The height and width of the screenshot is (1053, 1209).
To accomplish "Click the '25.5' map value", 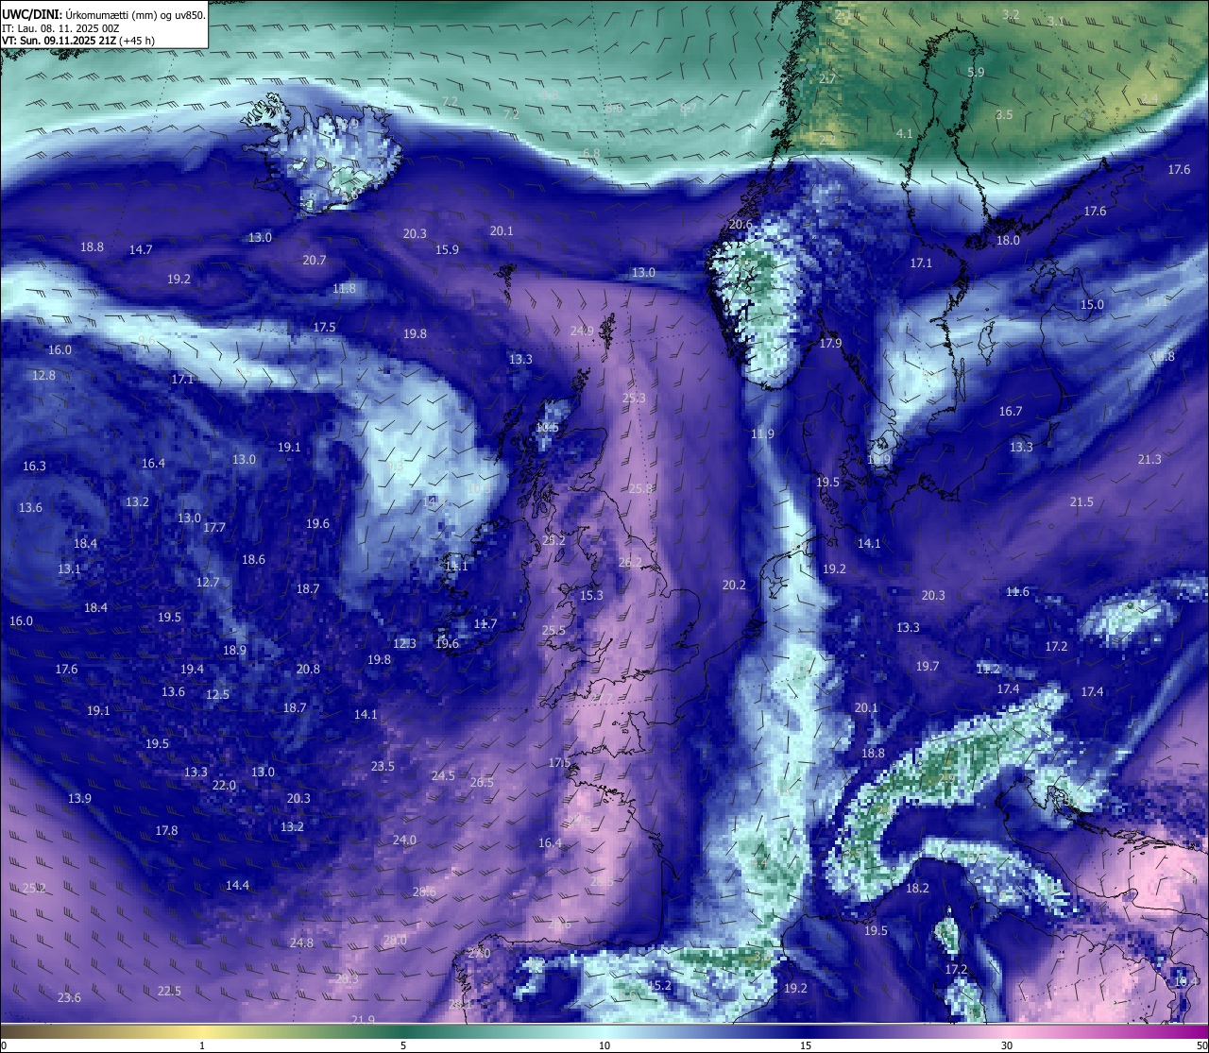I will (553, 630).
